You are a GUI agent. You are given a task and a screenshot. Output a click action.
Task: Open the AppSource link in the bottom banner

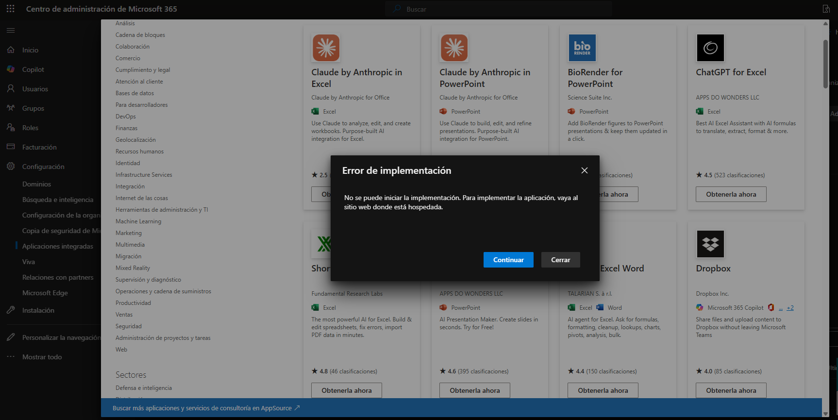click(206, 408)
